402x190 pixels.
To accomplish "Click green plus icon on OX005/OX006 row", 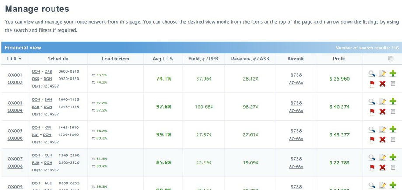I will click(x=393, y=130).
